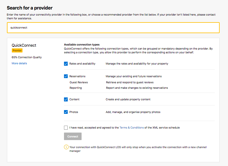The height and width of the screenshot is (166, 228).
Task: Click the Premier badge
Action: (17, 50)
